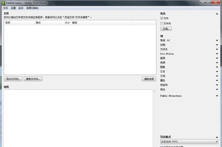This screenshot has width=222, height=147.
Task: Open the 文本文件 (TXT) export format dropdown
Action: tap(189, 141)
